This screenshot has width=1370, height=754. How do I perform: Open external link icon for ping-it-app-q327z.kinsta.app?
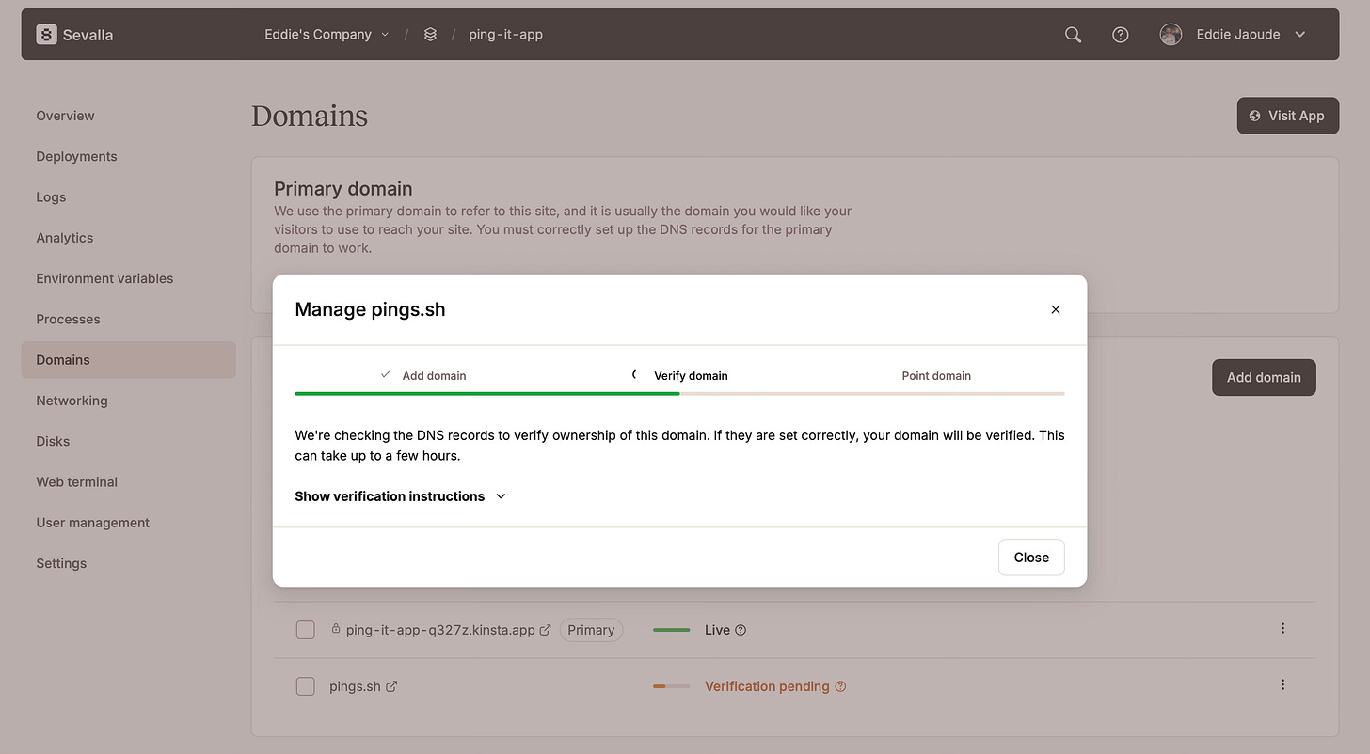(x=545, y=630)
